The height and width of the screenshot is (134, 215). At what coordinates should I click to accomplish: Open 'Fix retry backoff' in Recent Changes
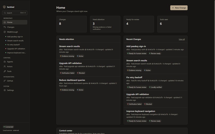pos(156,82)
